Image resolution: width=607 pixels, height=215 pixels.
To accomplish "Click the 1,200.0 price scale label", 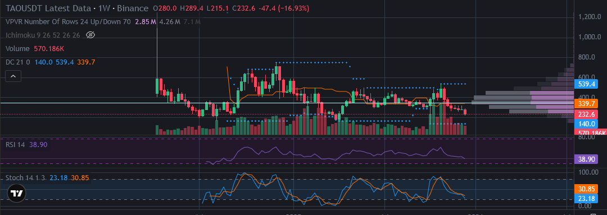I will pyautogui.click(x=590, y=17).
